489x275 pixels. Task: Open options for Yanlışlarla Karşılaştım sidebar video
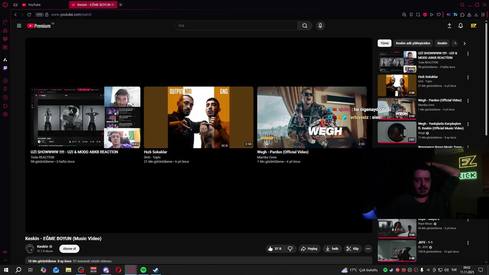pos(468,125)
